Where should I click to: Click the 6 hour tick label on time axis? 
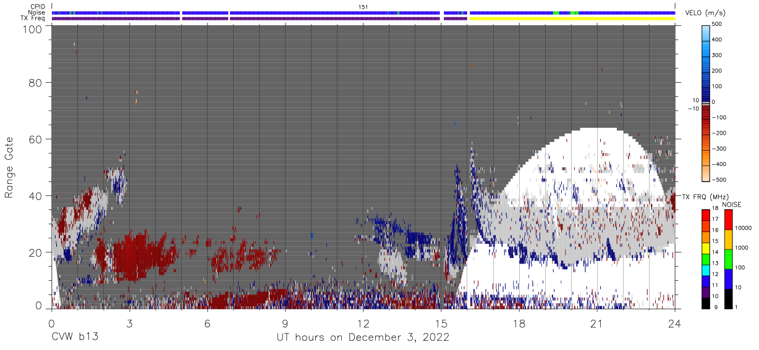(x=207, y=323)
